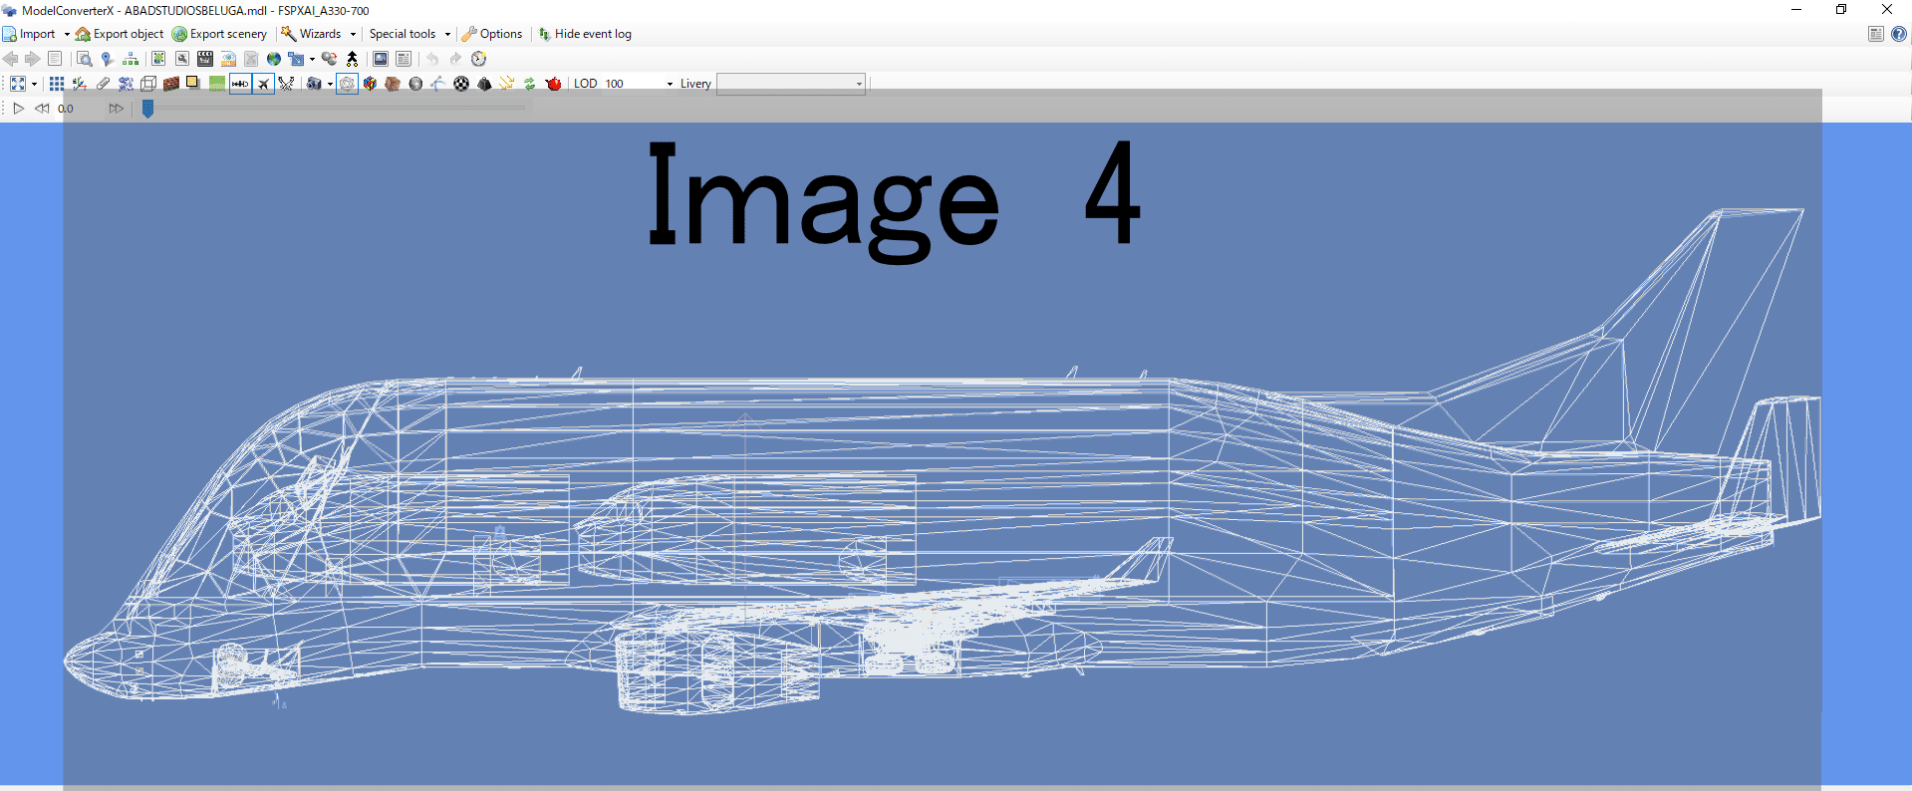1912x791 pixels.
Task: Toggle the bounding box cube display
Action: click(148, 84)
